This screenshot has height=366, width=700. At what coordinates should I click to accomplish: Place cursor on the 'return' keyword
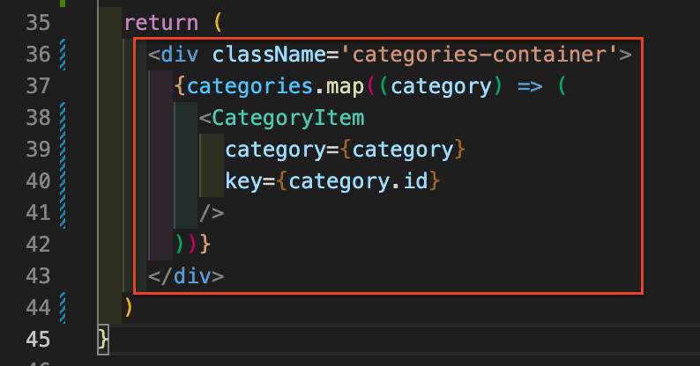[x=161, y=23]
